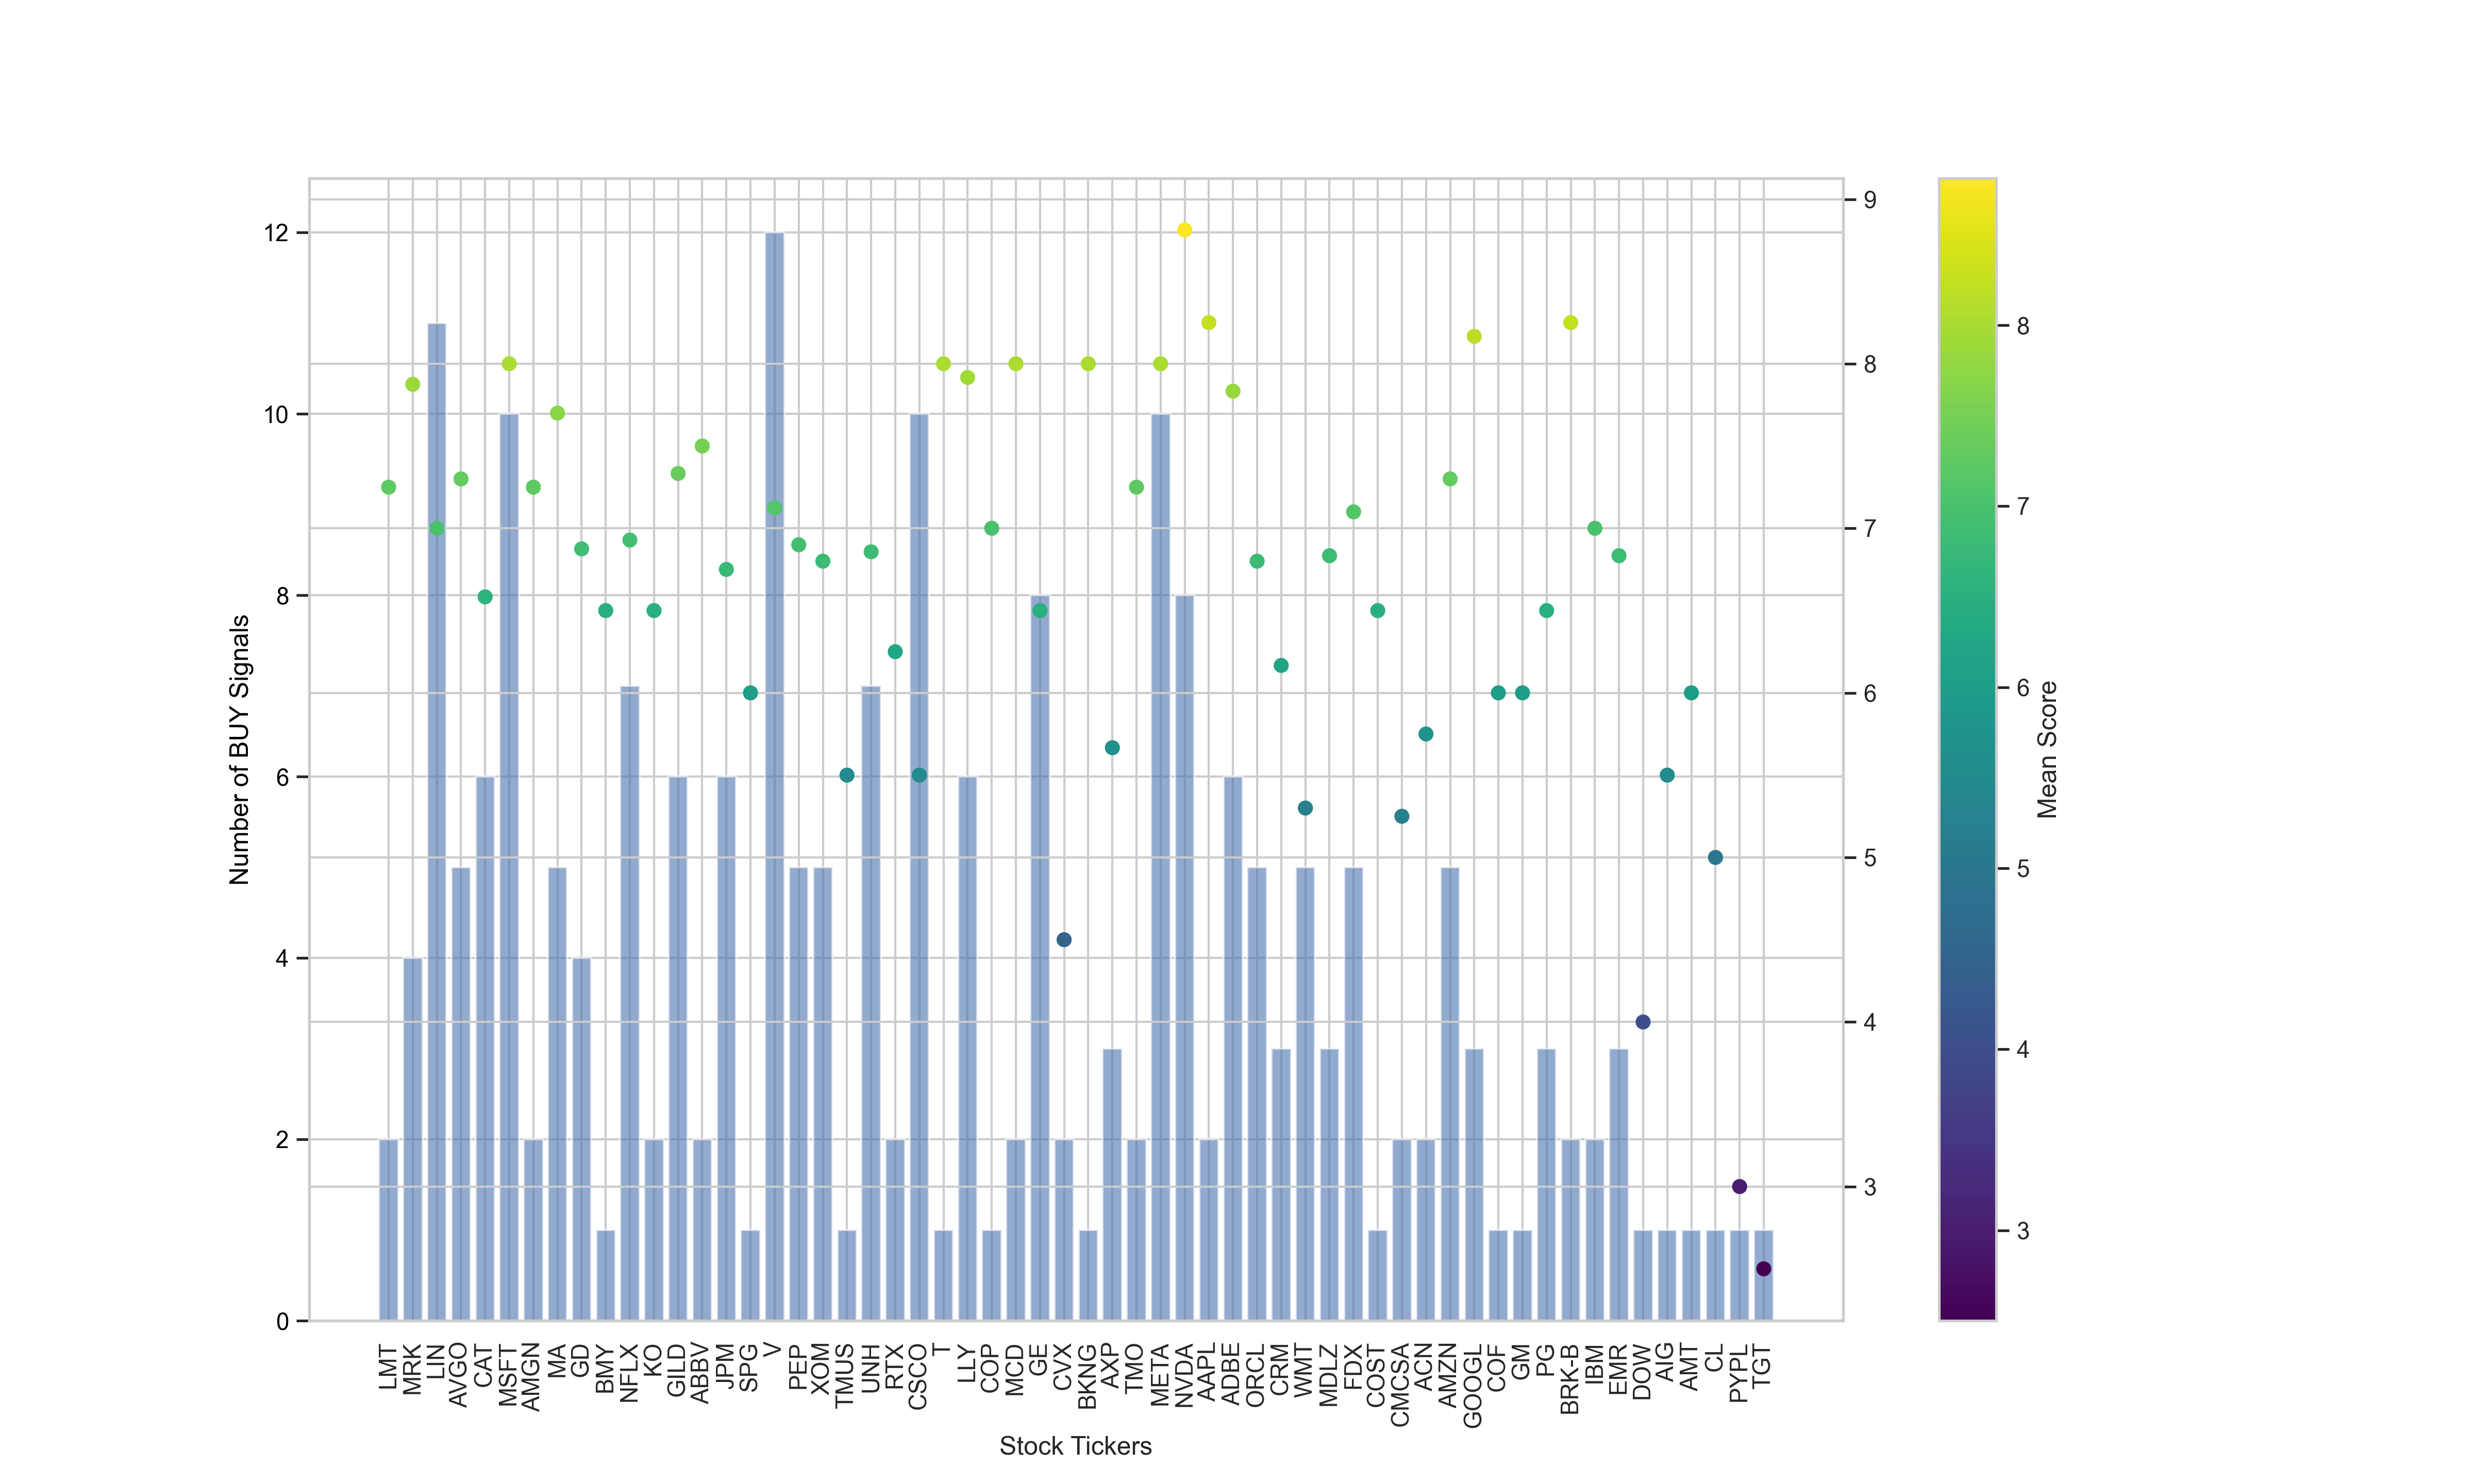The width and height of the screenshot is (2474, 1484).
Task: Click the indigo DOW score dot
Action: click(1642, 1022)
